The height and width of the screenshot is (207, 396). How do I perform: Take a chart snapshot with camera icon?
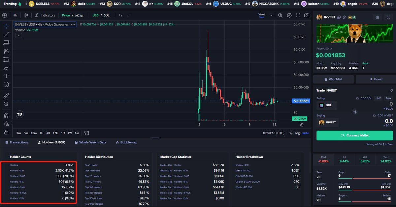click(x=307, y=15)
